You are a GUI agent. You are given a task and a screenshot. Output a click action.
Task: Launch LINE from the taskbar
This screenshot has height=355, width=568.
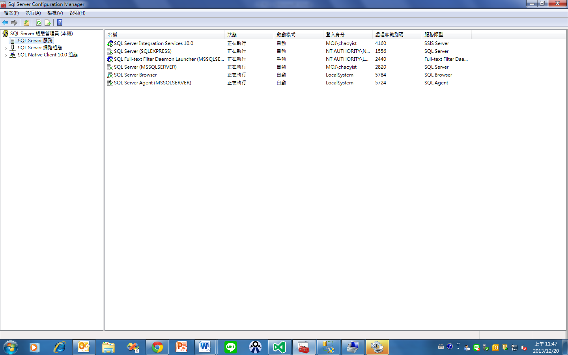(230, 347)
